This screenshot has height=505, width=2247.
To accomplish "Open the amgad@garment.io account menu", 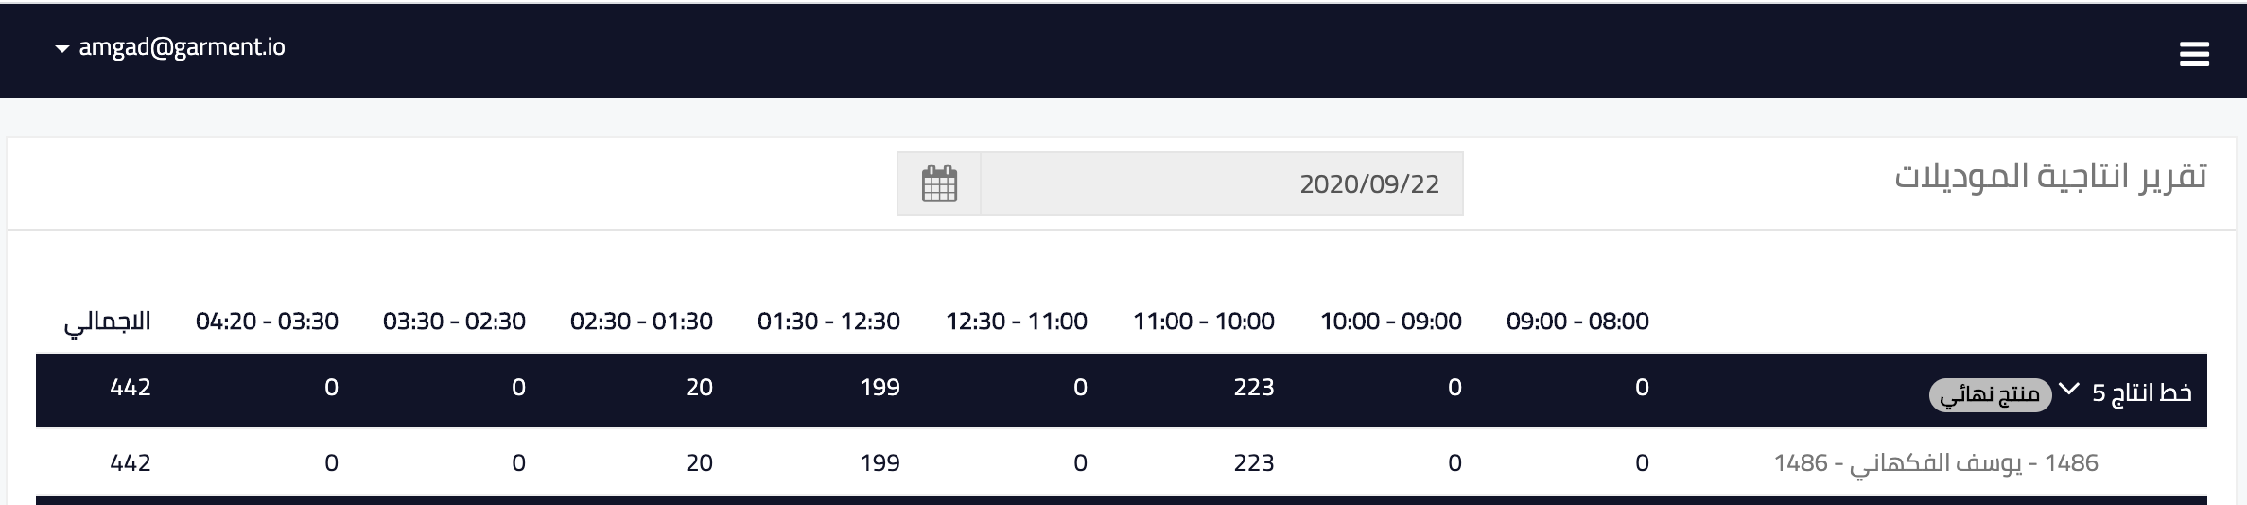I will (x=170, y=47).
